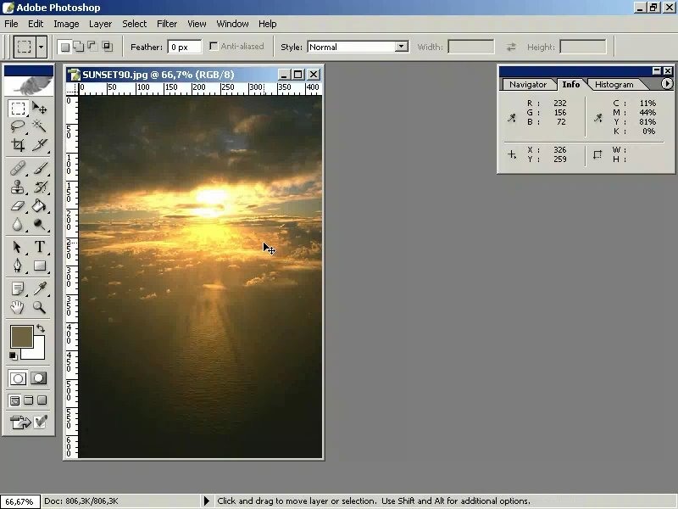
Task: Open the Edit menu
Action: click(36, 24)
